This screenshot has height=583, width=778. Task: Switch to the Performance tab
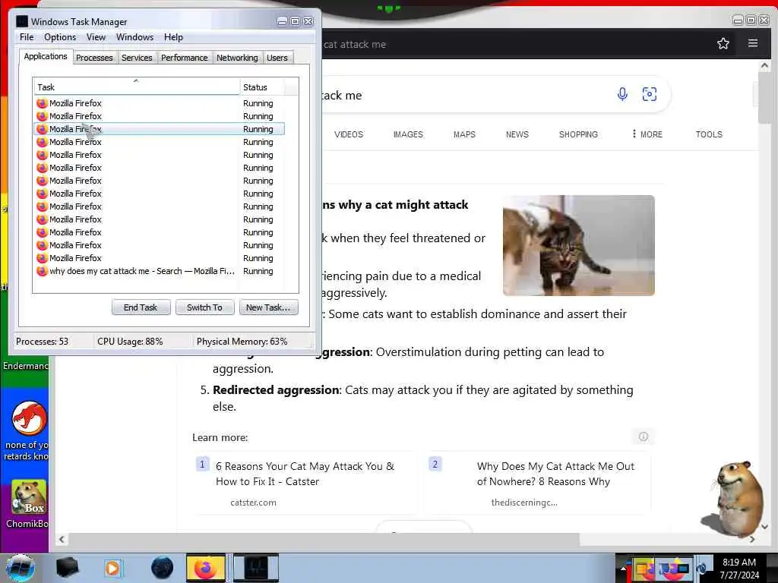[184, 58]
